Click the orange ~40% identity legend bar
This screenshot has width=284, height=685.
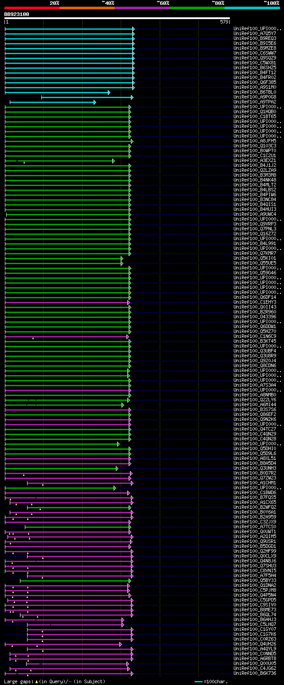[87, 8]
